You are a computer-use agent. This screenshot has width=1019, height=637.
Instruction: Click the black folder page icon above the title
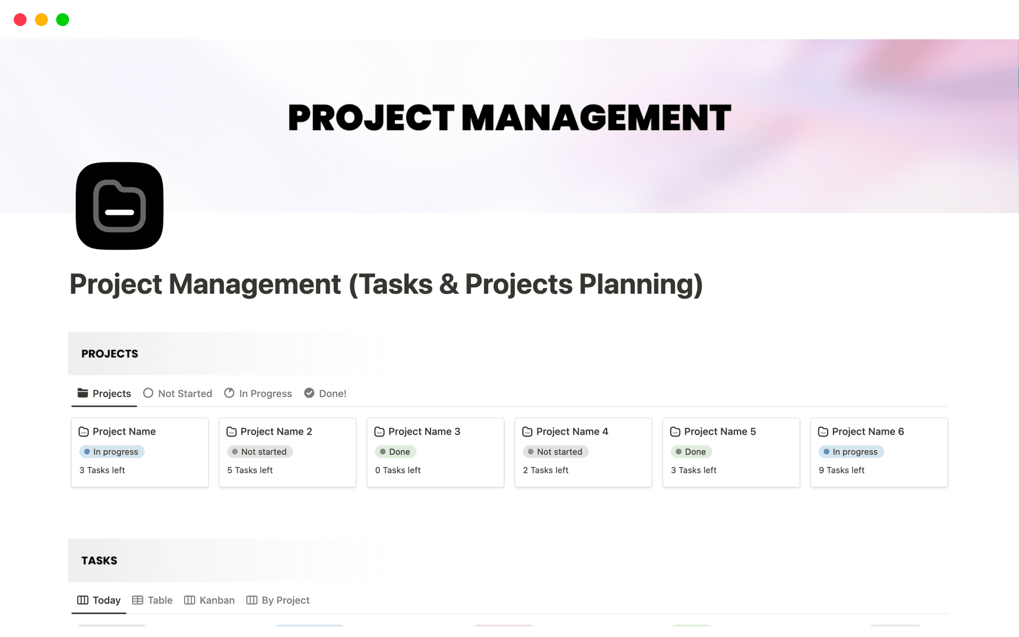click(119, 206)
